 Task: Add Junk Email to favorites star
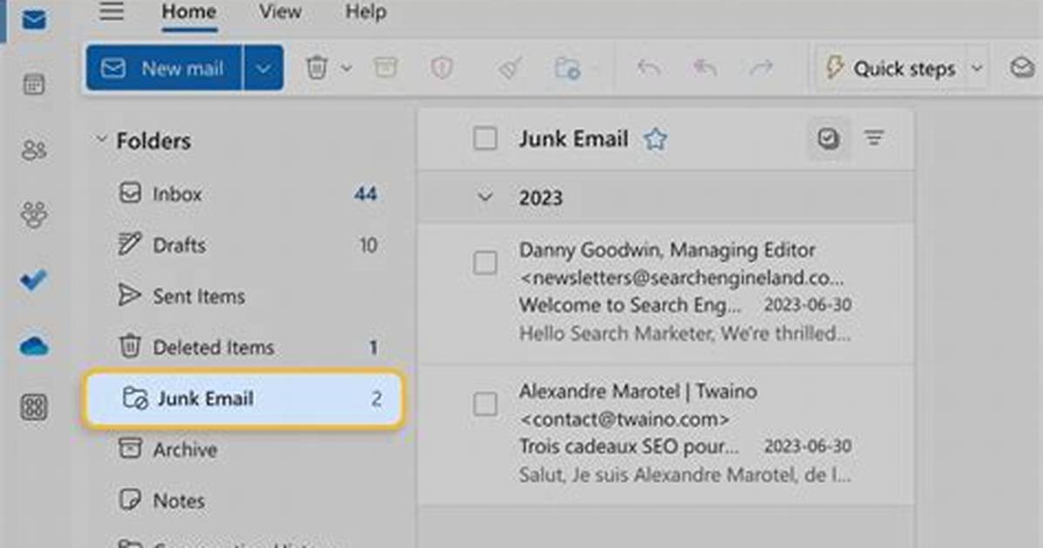click(655, 139)
